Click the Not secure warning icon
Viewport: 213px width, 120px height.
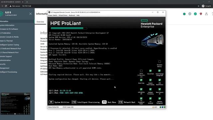coord(10,6)
